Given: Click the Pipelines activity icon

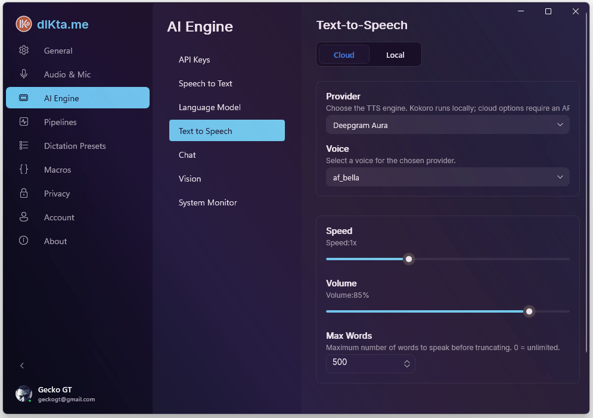Looking at the screenshot, I should tap(24, 121).
